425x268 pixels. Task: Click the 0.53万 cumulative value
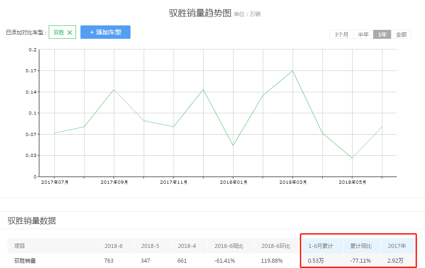point(316,261)
